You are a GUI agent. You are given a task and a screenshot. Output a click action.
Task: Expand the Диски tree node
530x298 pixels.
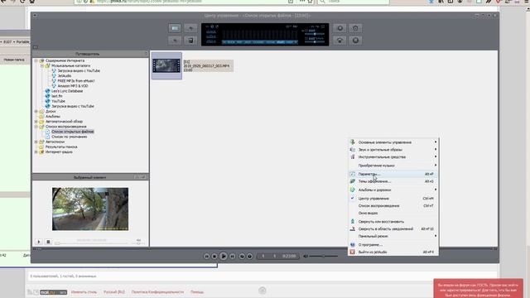coord(36,111)
